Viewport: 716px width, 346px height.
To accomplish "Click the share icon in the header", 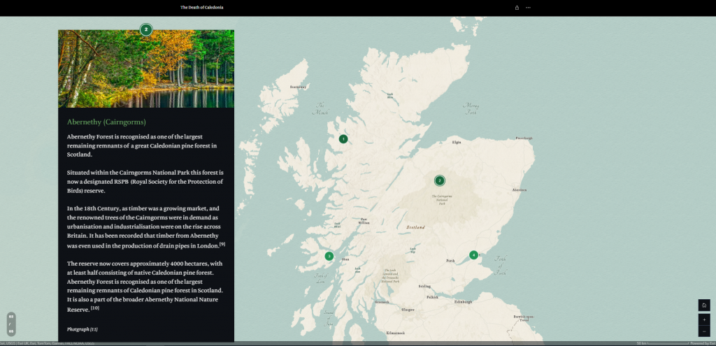I will 517,8.
